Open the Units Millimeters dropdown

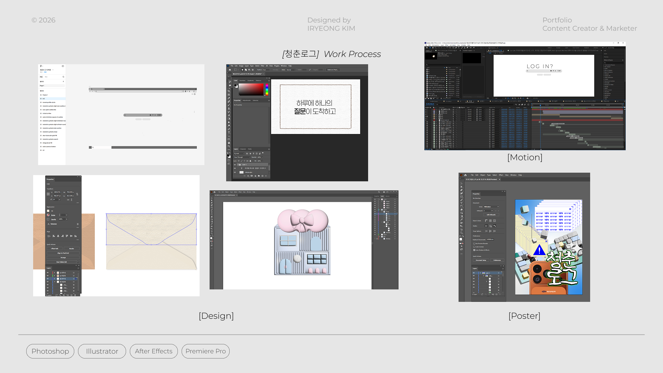click(x=491, y=207)
